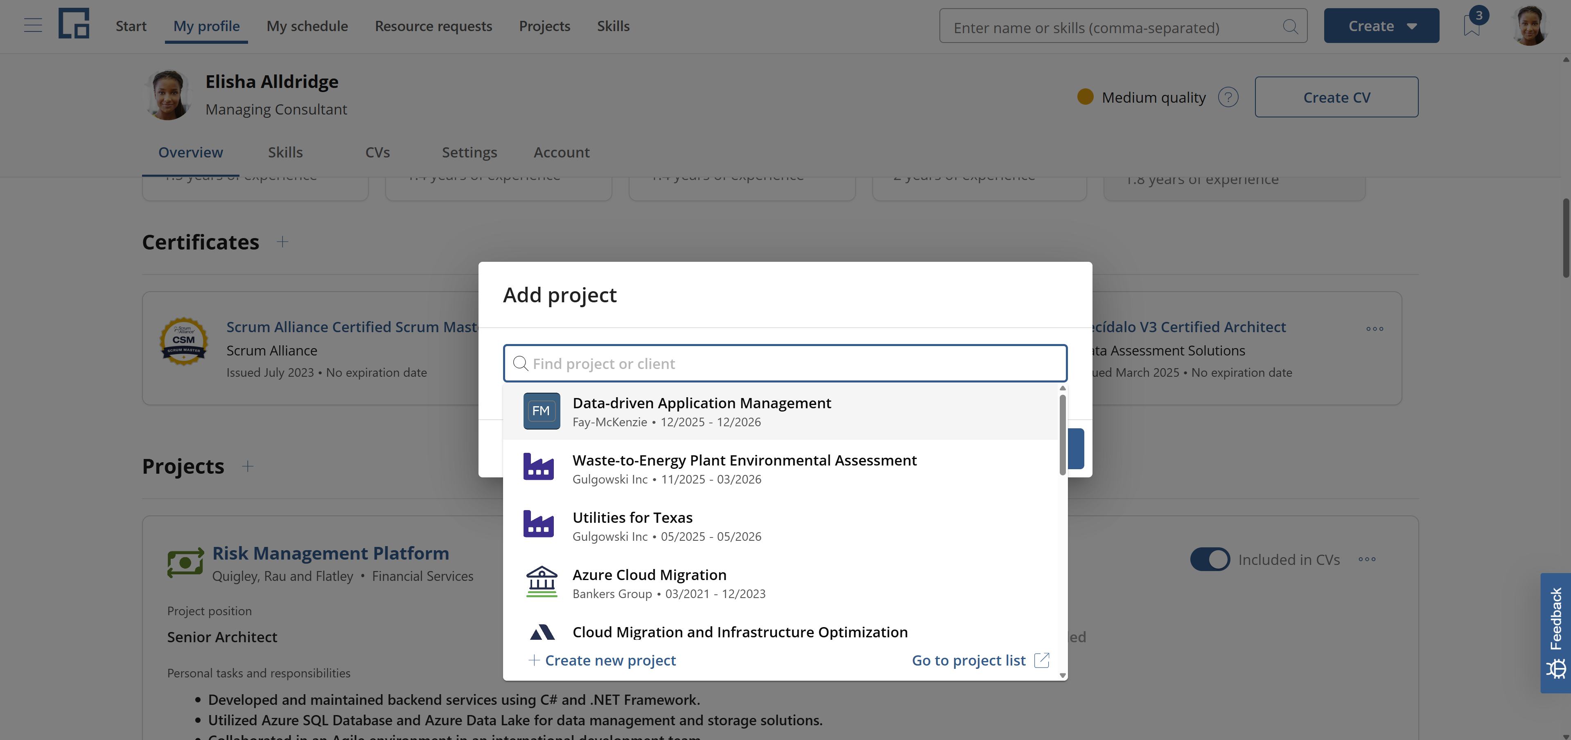The height and width of the screenshot is (740, 1571).
Task: Go to the Start menu item
Action: tap(131, 26)
